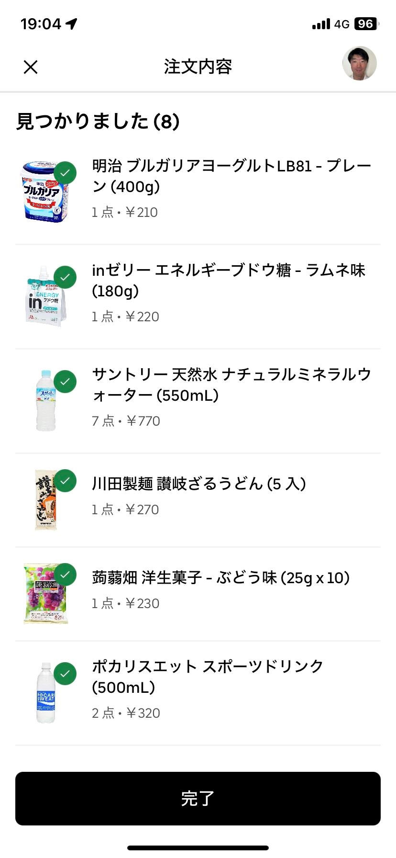Tap the Pocari Sweat bottle image
This screenshot has height=858, width=396.
pyautogui.click(x=46, y=693)
